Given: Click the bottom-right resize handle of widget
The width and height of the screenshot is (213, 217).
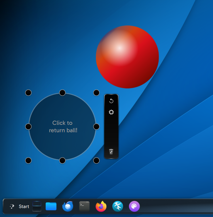Looking at the screenshot, I should (x=96, y=160).
